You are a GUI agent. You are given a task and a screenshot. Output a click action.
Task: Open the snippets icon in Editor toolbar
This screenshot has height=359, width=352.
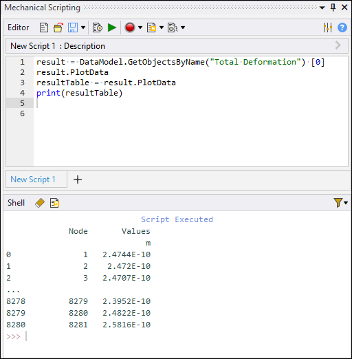[x=151, y=28]
